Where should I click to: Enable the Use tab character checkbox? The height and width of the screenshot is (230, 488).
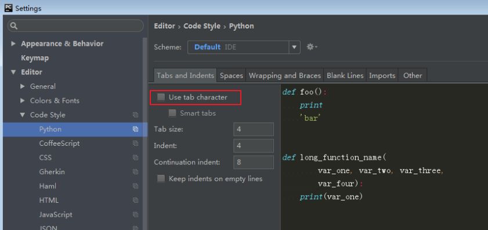[161, 98]
